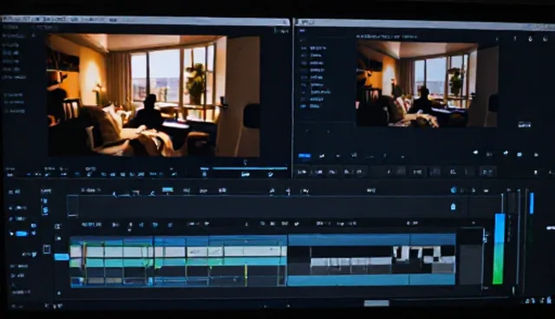
Task: Click the blue button left of the video track
Action: 62,257
